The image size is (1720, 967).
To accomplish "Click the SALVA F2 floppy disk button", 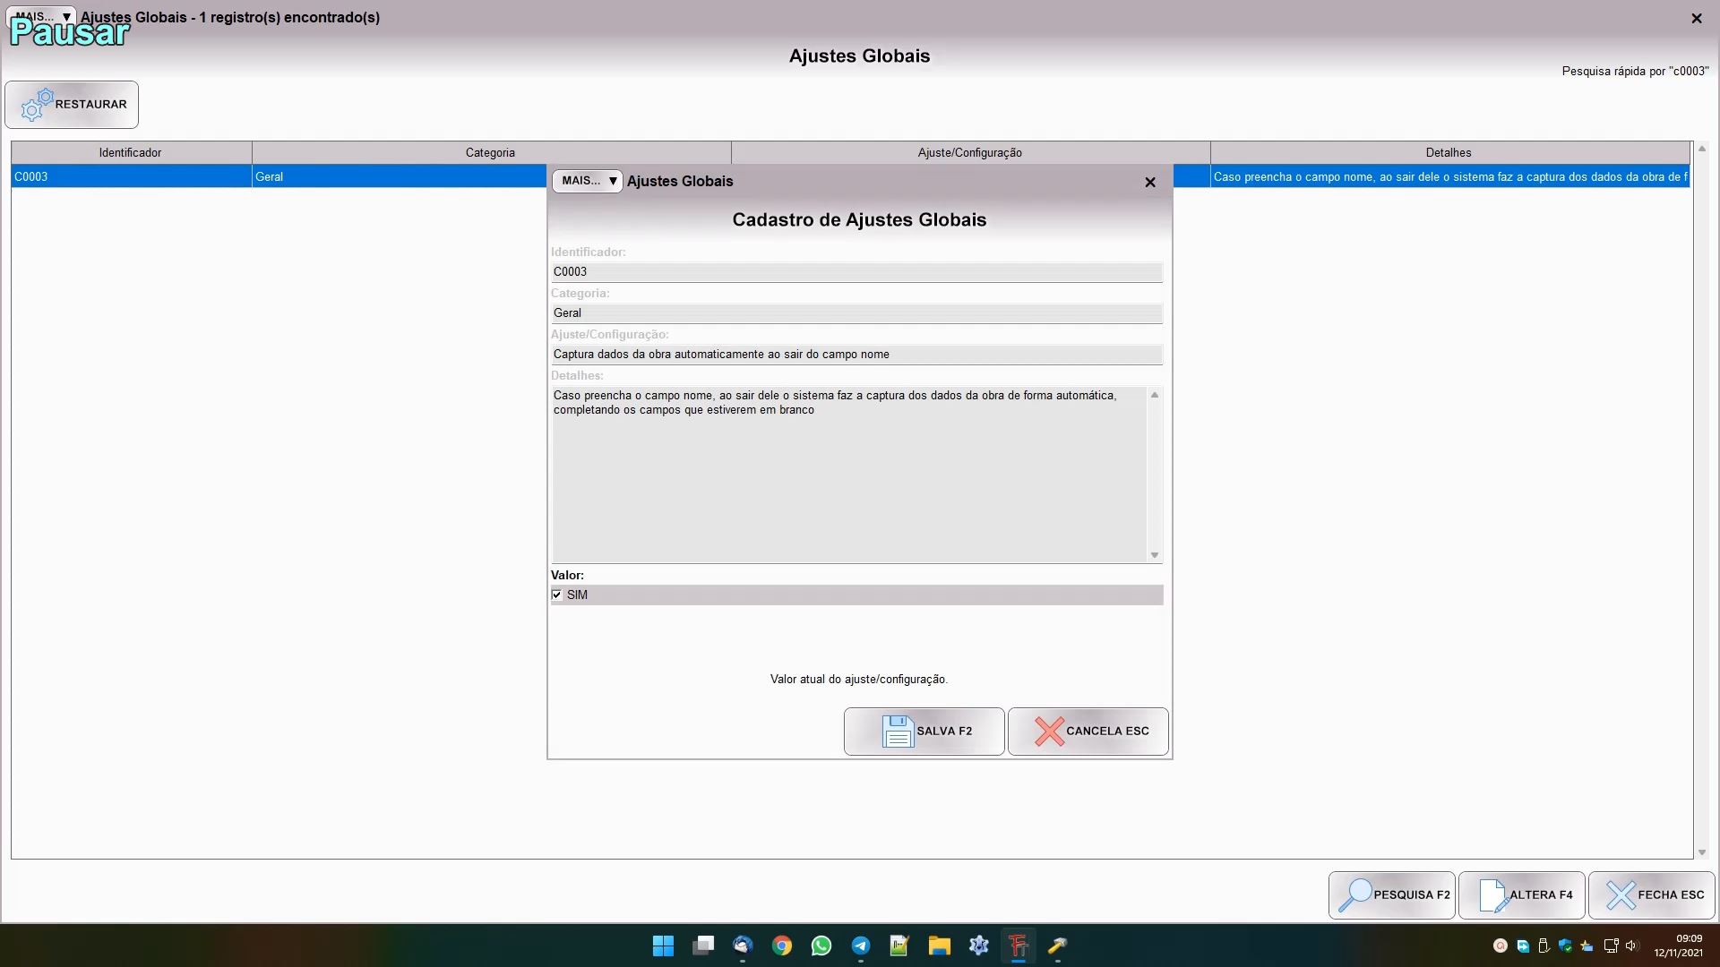I will point(924,732).
